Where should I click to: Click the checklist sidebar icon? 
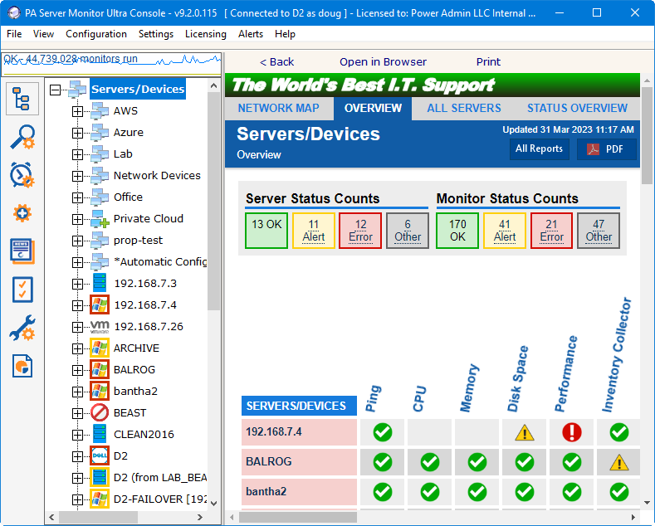point(22,290)
